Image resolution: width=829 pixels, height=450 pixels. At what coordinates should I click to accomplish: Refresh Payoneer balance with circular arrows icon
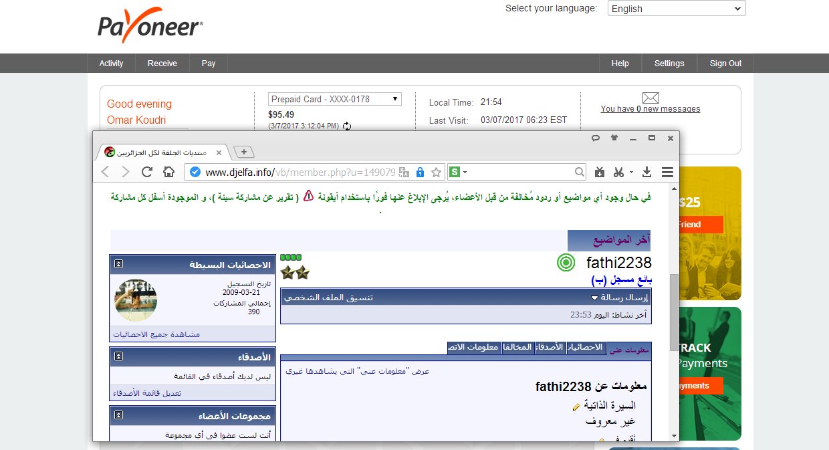pyautogui.click(x=347, y=126)
